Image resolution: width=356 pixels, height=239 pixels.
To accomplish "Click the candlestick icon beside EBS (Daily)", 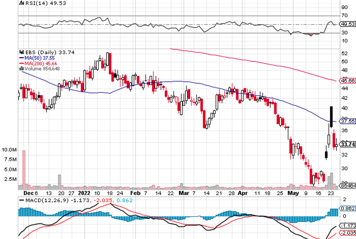I will click(21, 52).
